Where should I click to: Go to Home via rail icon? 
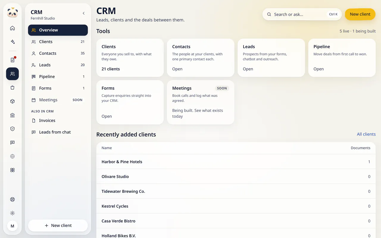point(13,28)
